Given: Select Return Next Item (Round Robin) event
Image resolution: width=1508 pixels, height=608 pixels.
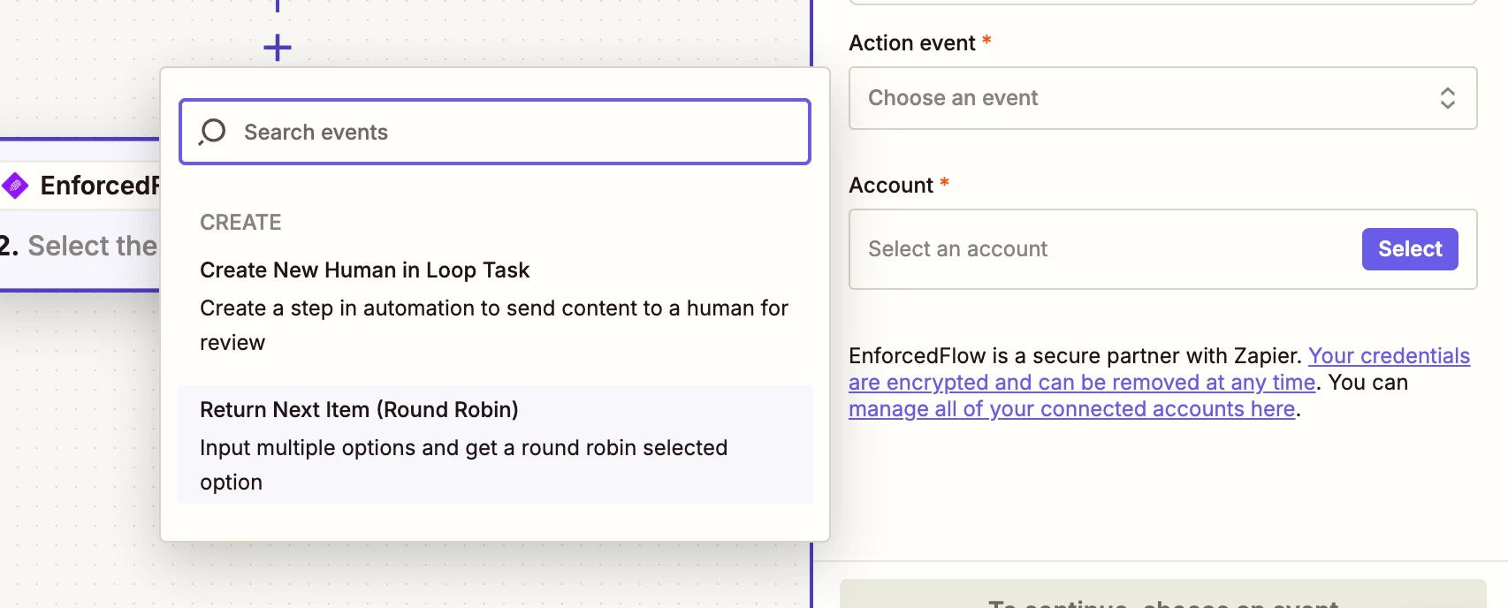Looking at the screenshot, I should (495, 445).
